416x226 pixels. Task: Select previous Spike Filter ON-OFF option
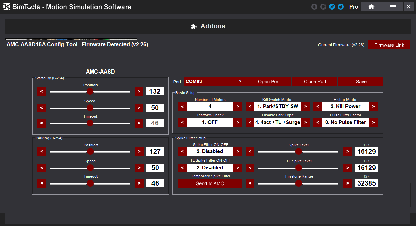182,152
